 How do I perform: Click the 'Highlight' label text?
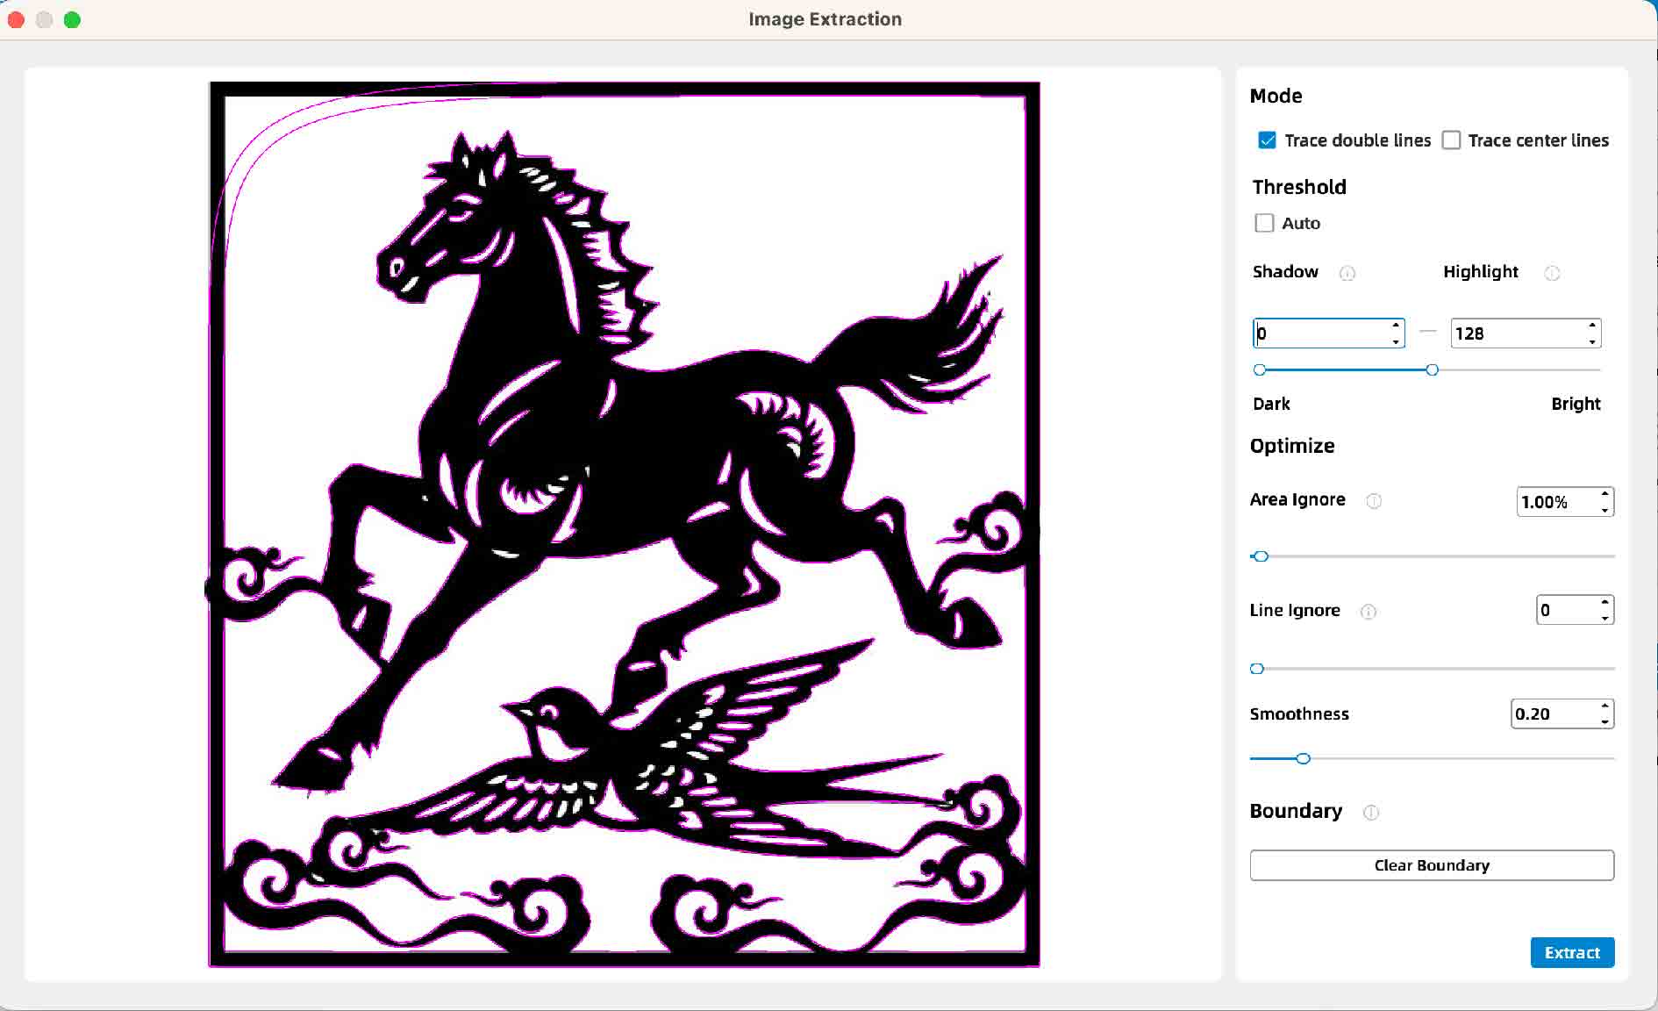[x=1481, y=271]
